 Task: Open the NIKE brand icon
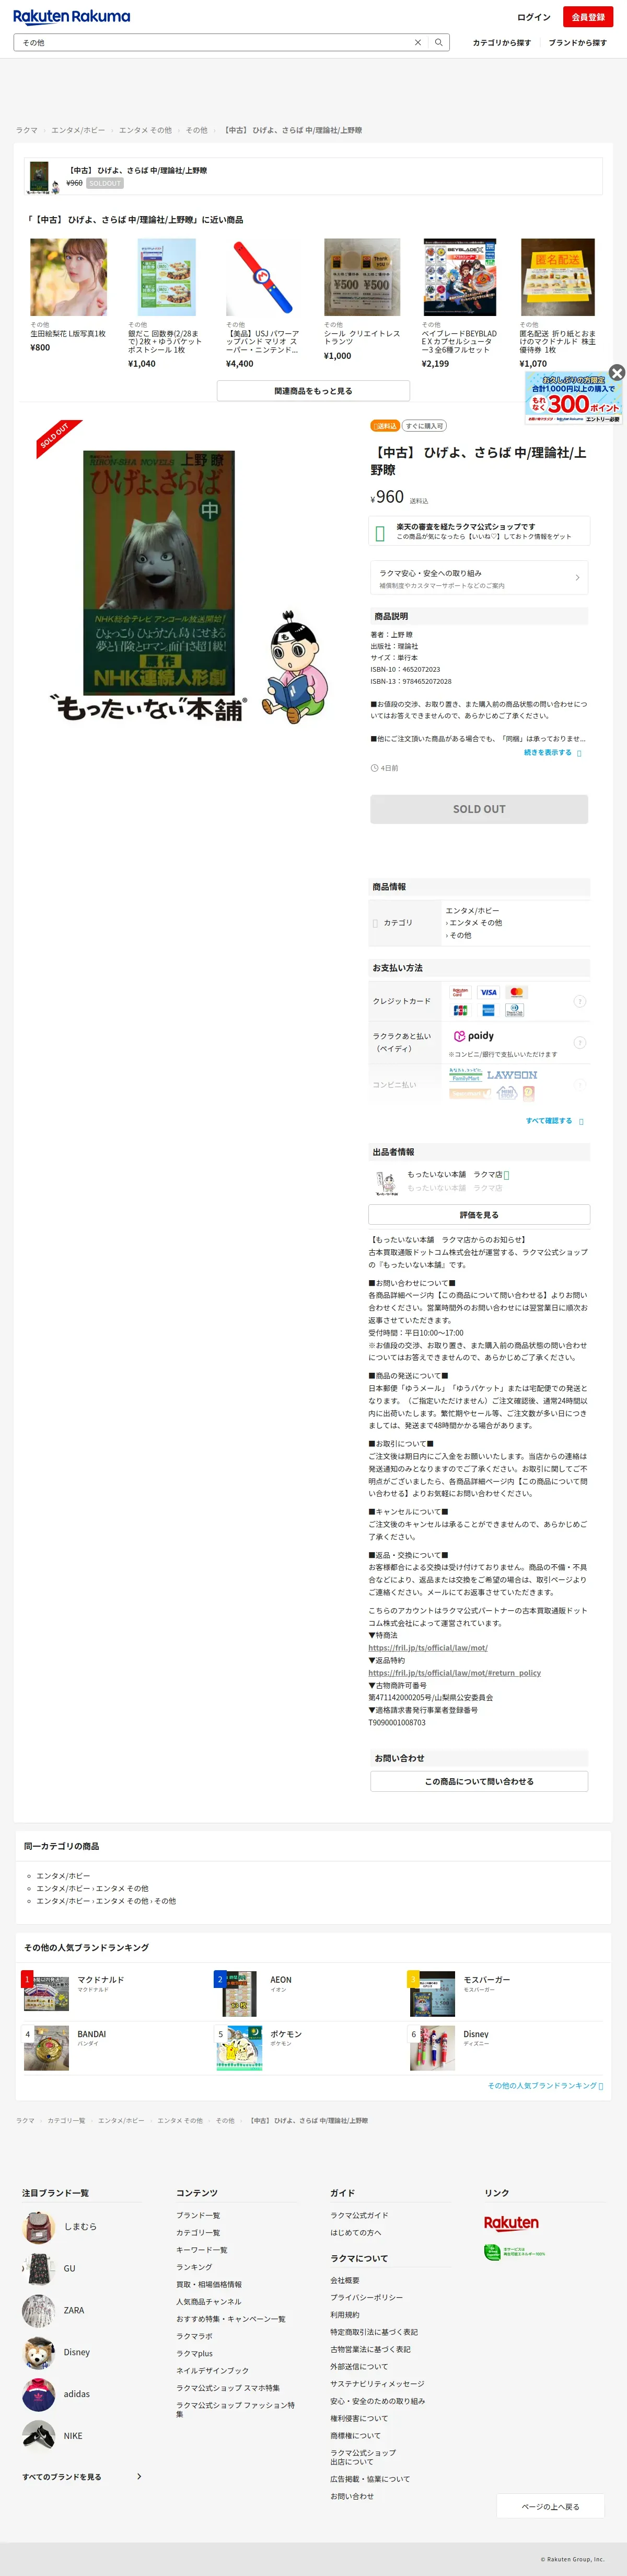[39, 2437]
